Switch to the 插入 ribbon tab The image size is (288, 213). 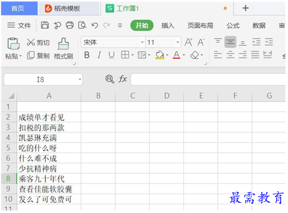coord(168,26)
